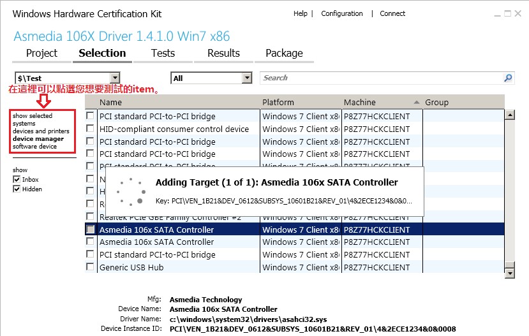Switch to devices and printers view
The width and height of the screenshot is (529, 336).
[41, 131]
